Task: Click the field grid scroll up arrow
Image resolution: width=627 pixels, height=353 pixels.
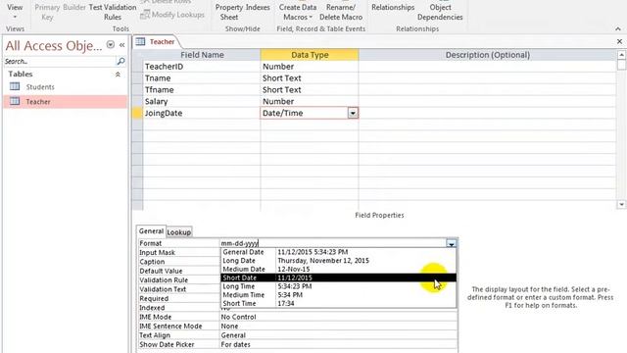Action: pos(621,55)
